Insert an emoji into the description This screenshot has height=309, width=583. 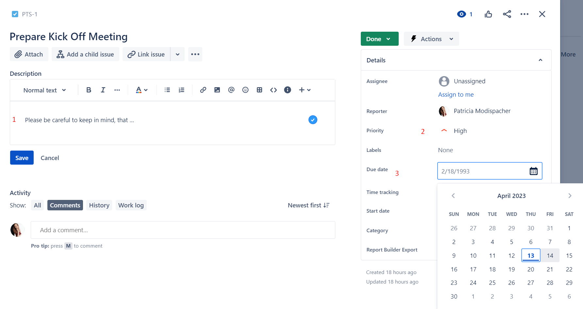click(245, 90)
